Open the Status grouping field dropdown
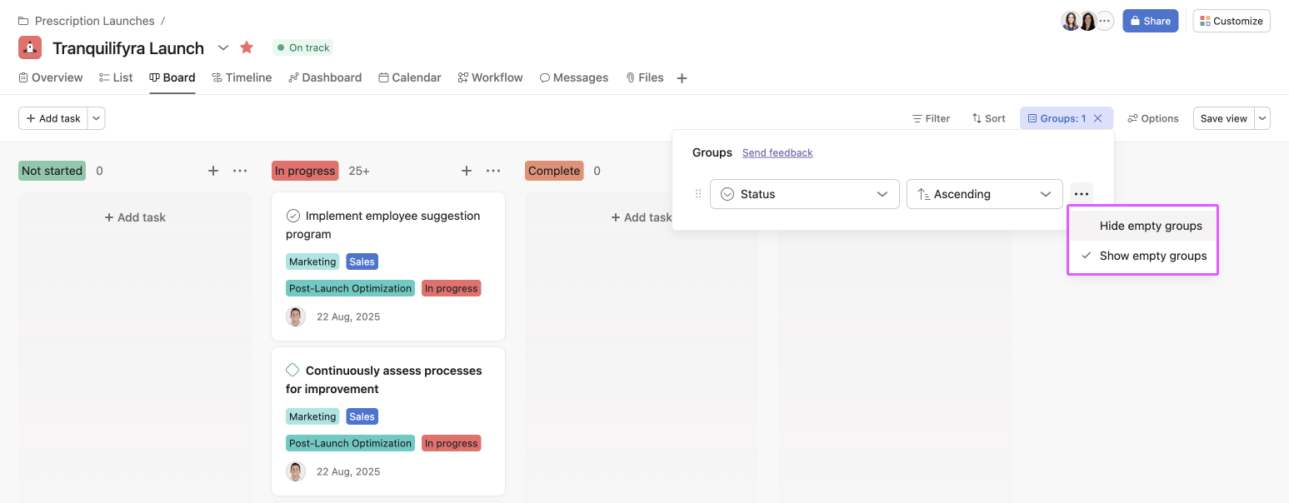 pos(804,194)
